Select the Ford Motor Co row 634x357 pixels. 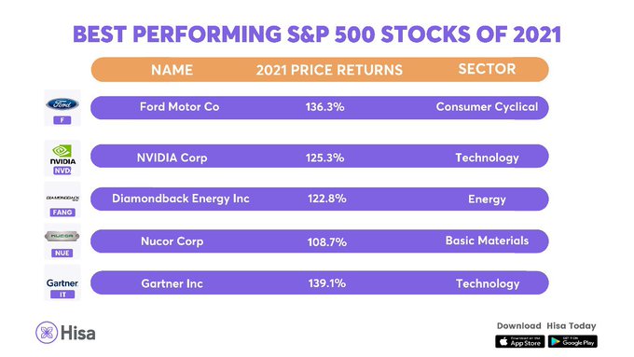(x=320, y=107)
